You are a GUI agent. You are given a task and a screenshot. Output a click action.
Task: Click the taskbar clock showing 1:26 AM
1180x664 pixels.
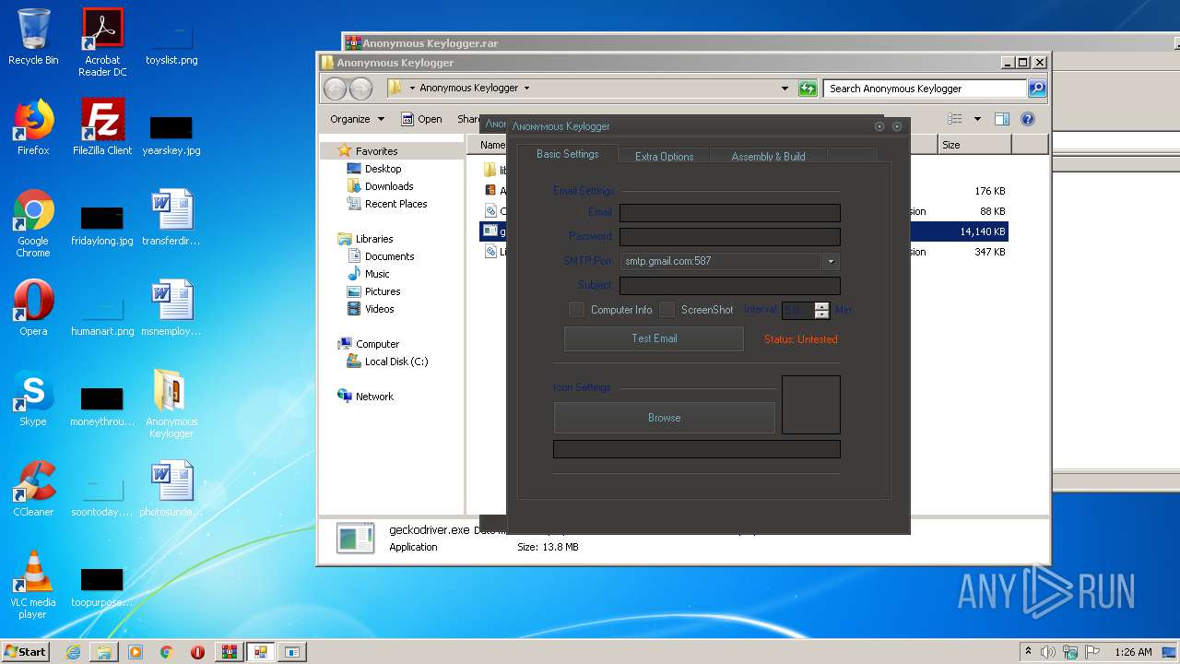[x=1133, y=652]
